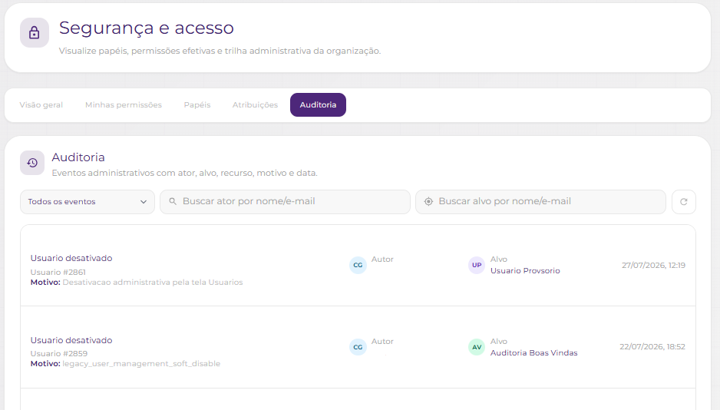Click the history clock icon beside Auditoria
Screen dimensions: 720x410
point(32,163)
